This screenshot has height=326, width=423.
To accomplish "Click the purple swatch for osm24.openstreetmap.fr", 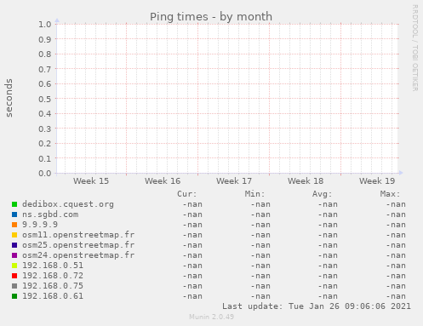I will (14, 255).
